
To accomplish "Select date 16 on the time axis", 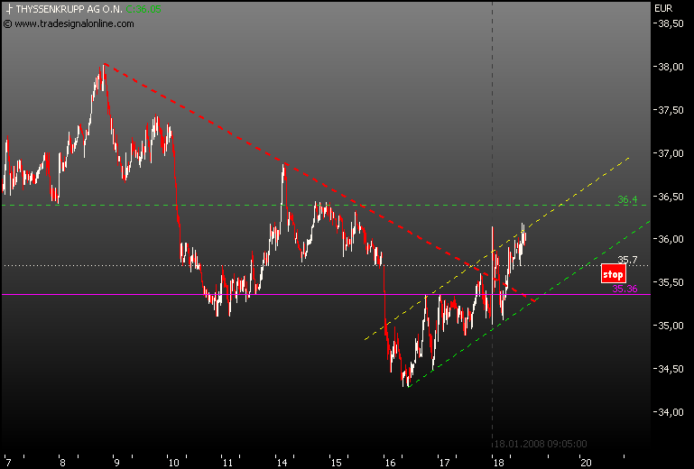I will 390,462.
